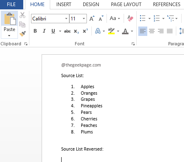Viewport: 184px width, 162px height.
Task: Open the Paste options arrow
Action: [x=9, y=36]
